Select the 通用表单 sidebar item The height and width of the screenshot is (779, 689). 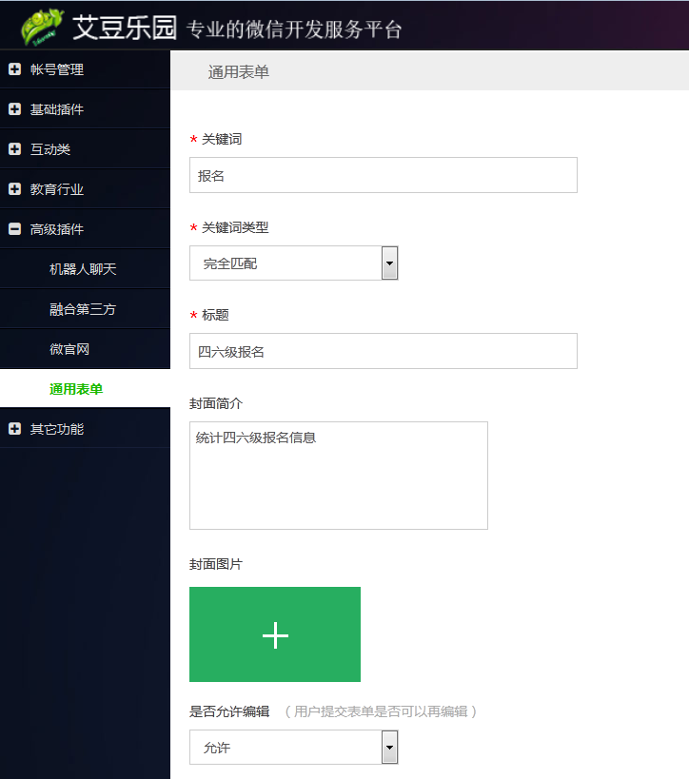[76, 389]
